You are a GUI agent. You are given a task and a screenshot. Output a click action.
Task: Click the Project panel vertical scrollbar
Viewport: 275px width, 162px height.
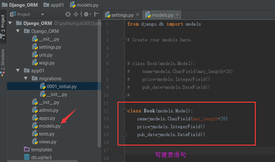[x=100, y=83]
